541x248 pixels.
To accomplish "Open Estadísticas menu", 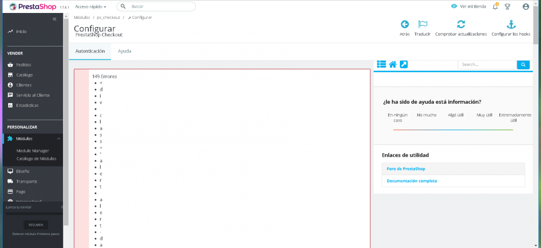I will coord(27,105).
